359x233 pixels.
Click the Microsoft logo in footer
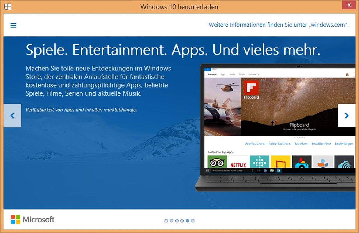33,220
